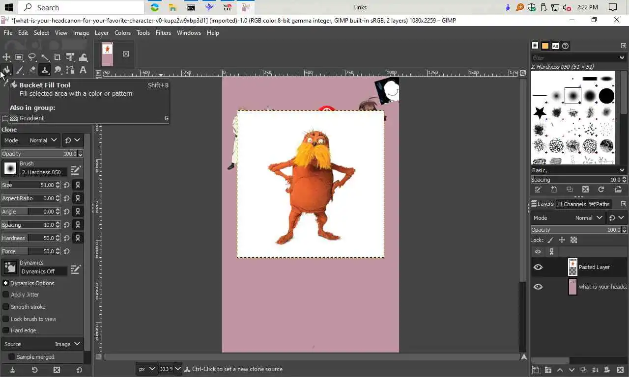Viewport: 629px width, 377px height.
Task: Select the image thumbnail tab
Action: 107,54
